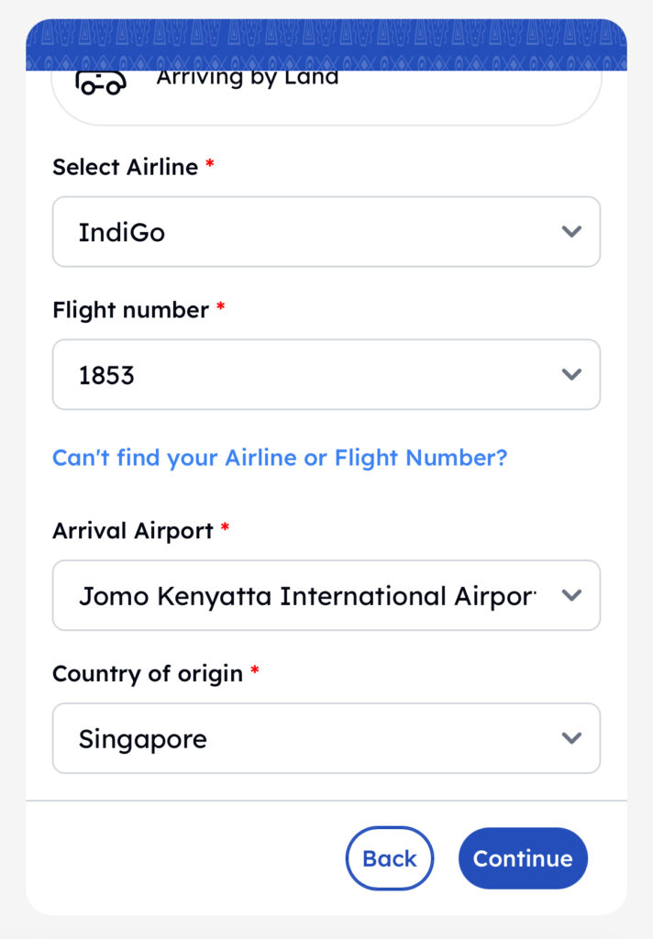Click the red asterisk next to Country of origin
This screenshot has height=939, width=653.
pyautogui.click(x=255, y=671)
